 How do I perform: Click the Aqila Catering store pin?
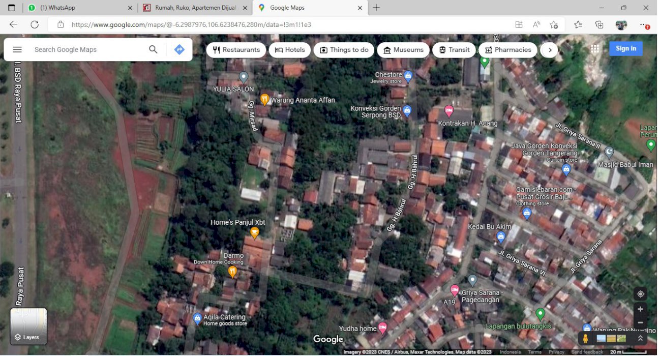coord(197,319)
